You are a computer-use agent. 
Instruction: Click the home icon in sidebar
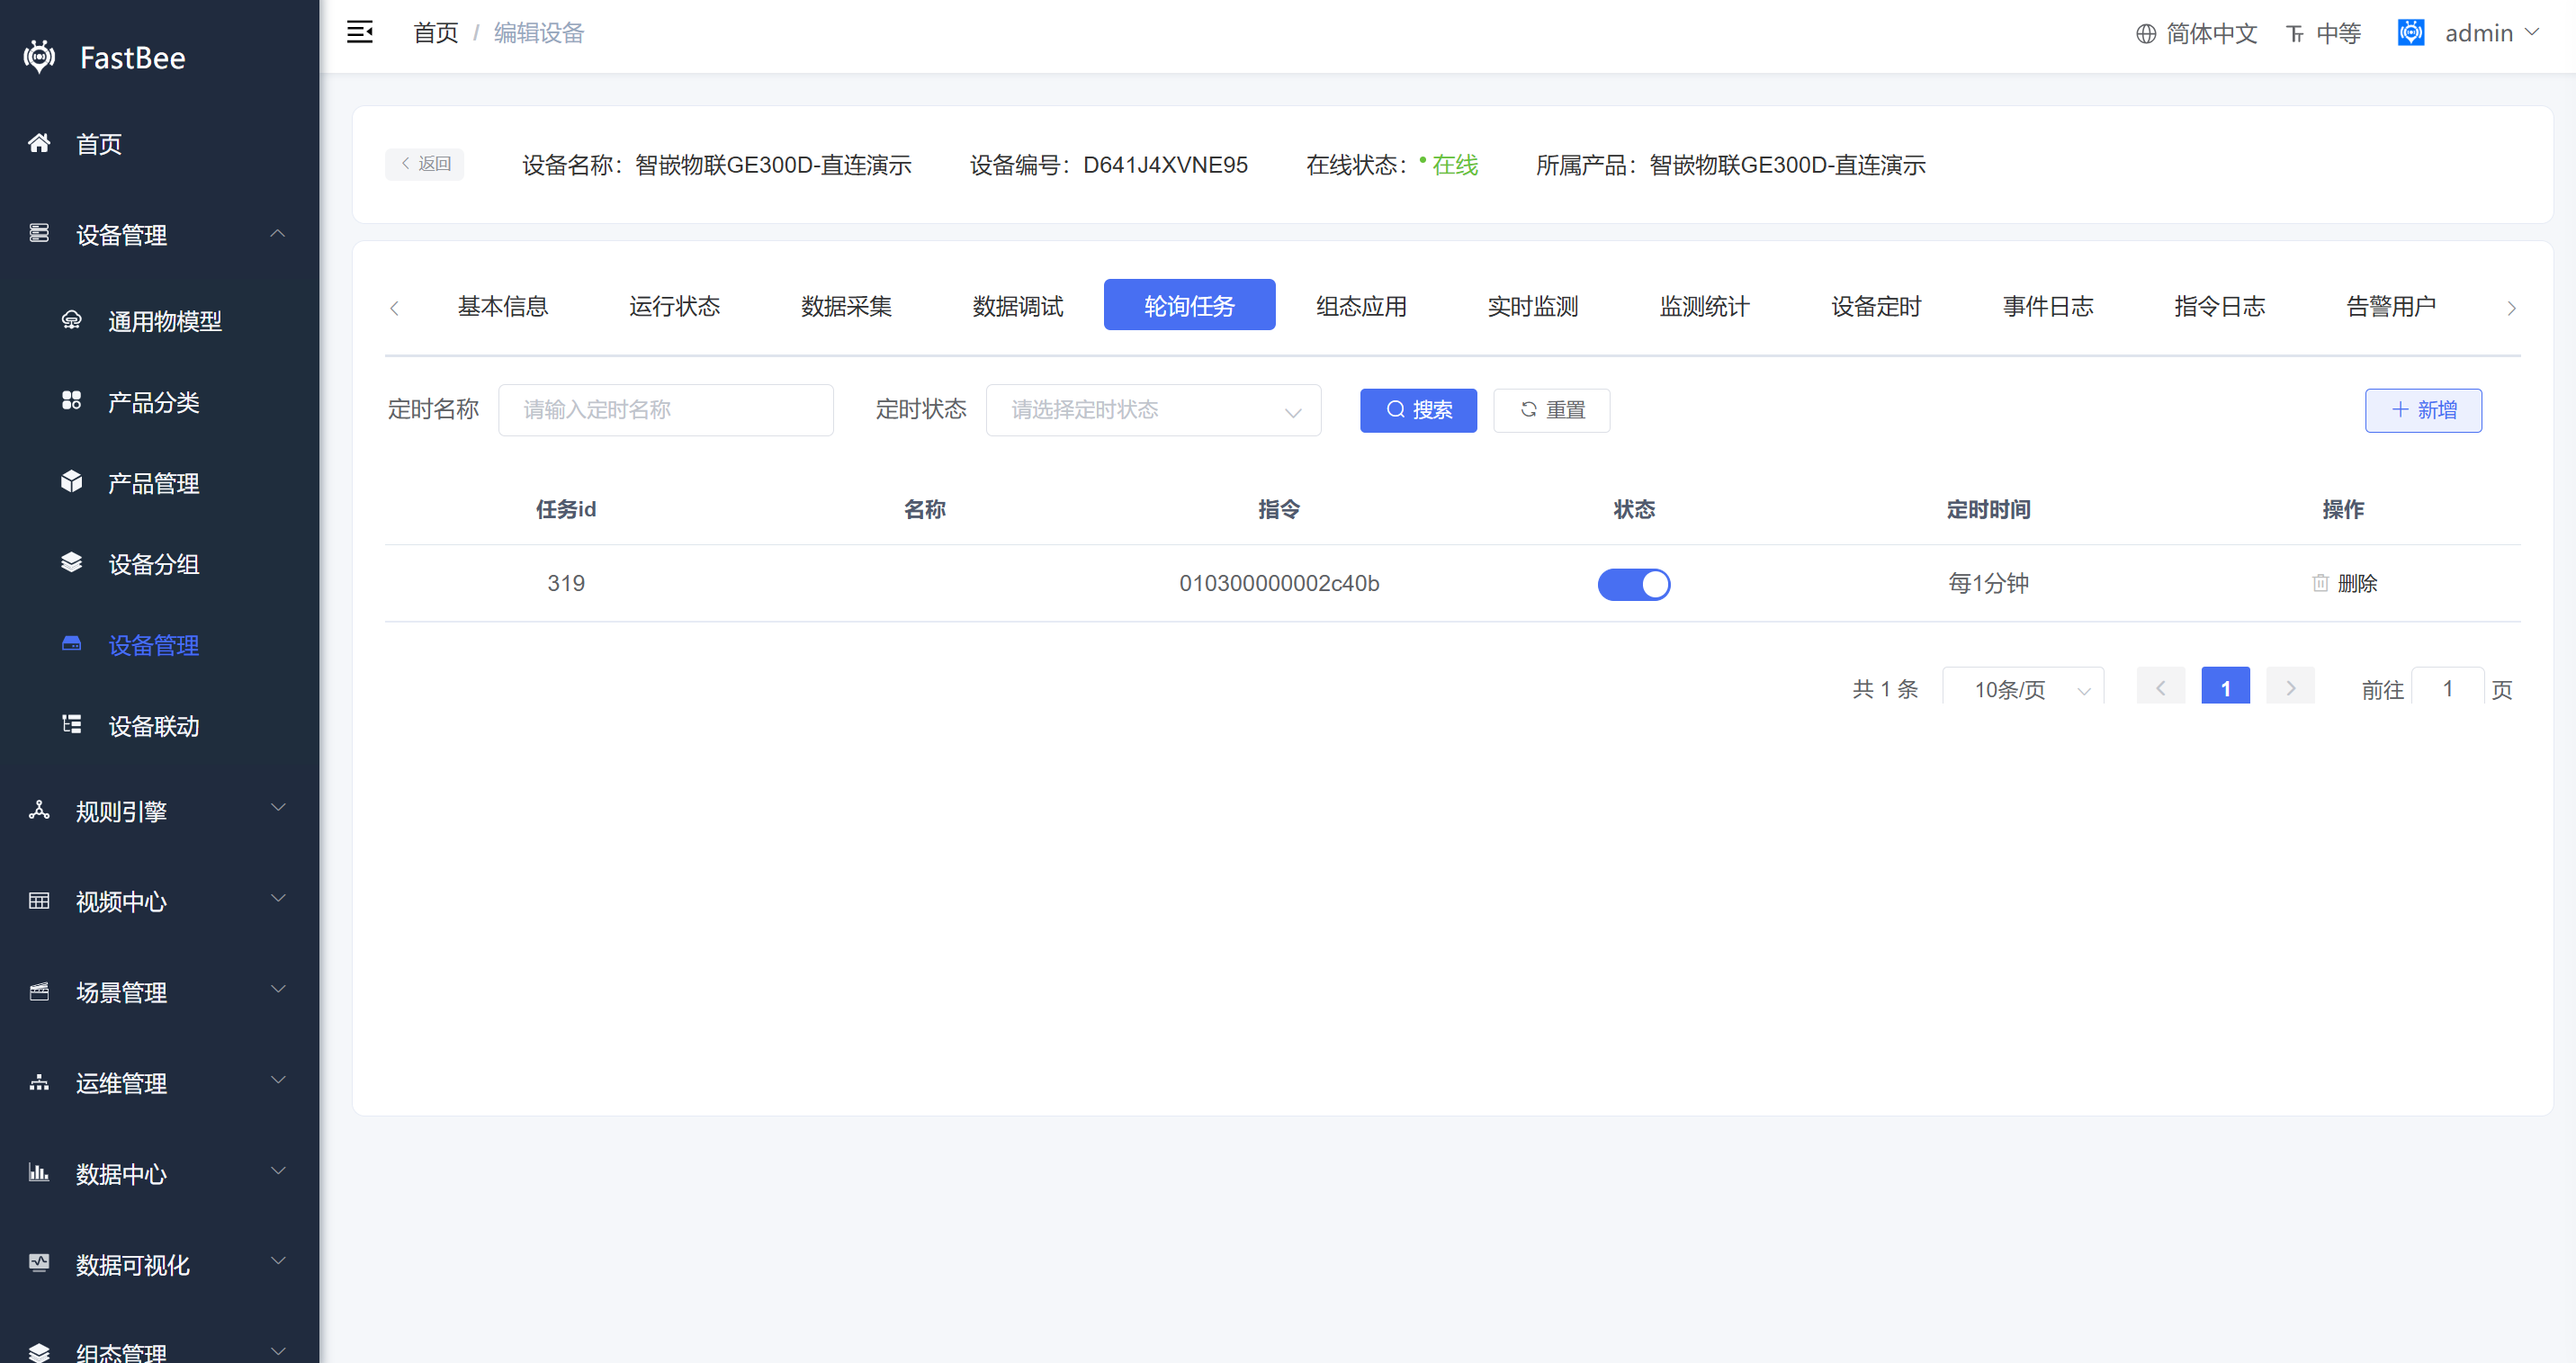click(x=39, y=143)
